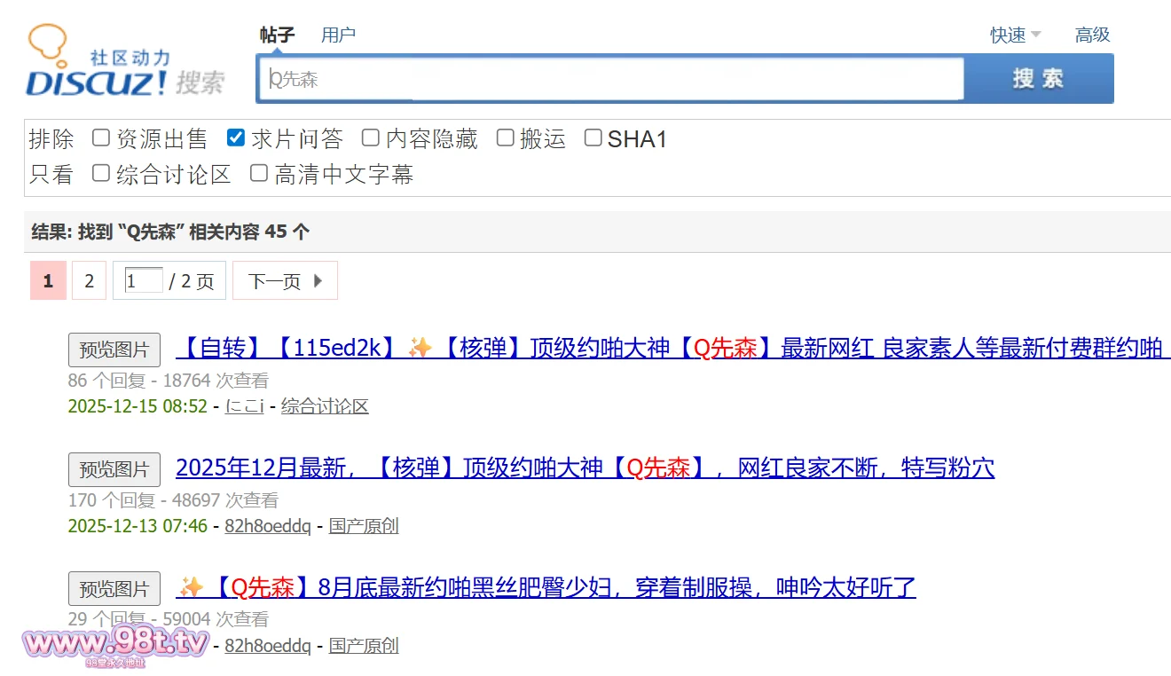Tick the 内容隐藏 checkbox
The height and width of the screenshot is (676, 1171).
coord(371,138)
